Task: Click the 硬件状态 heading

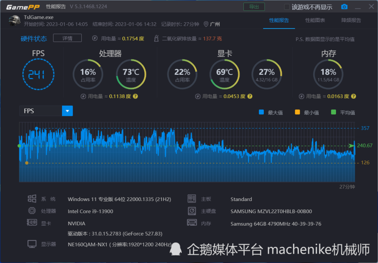Action: (x=34, y=39)
